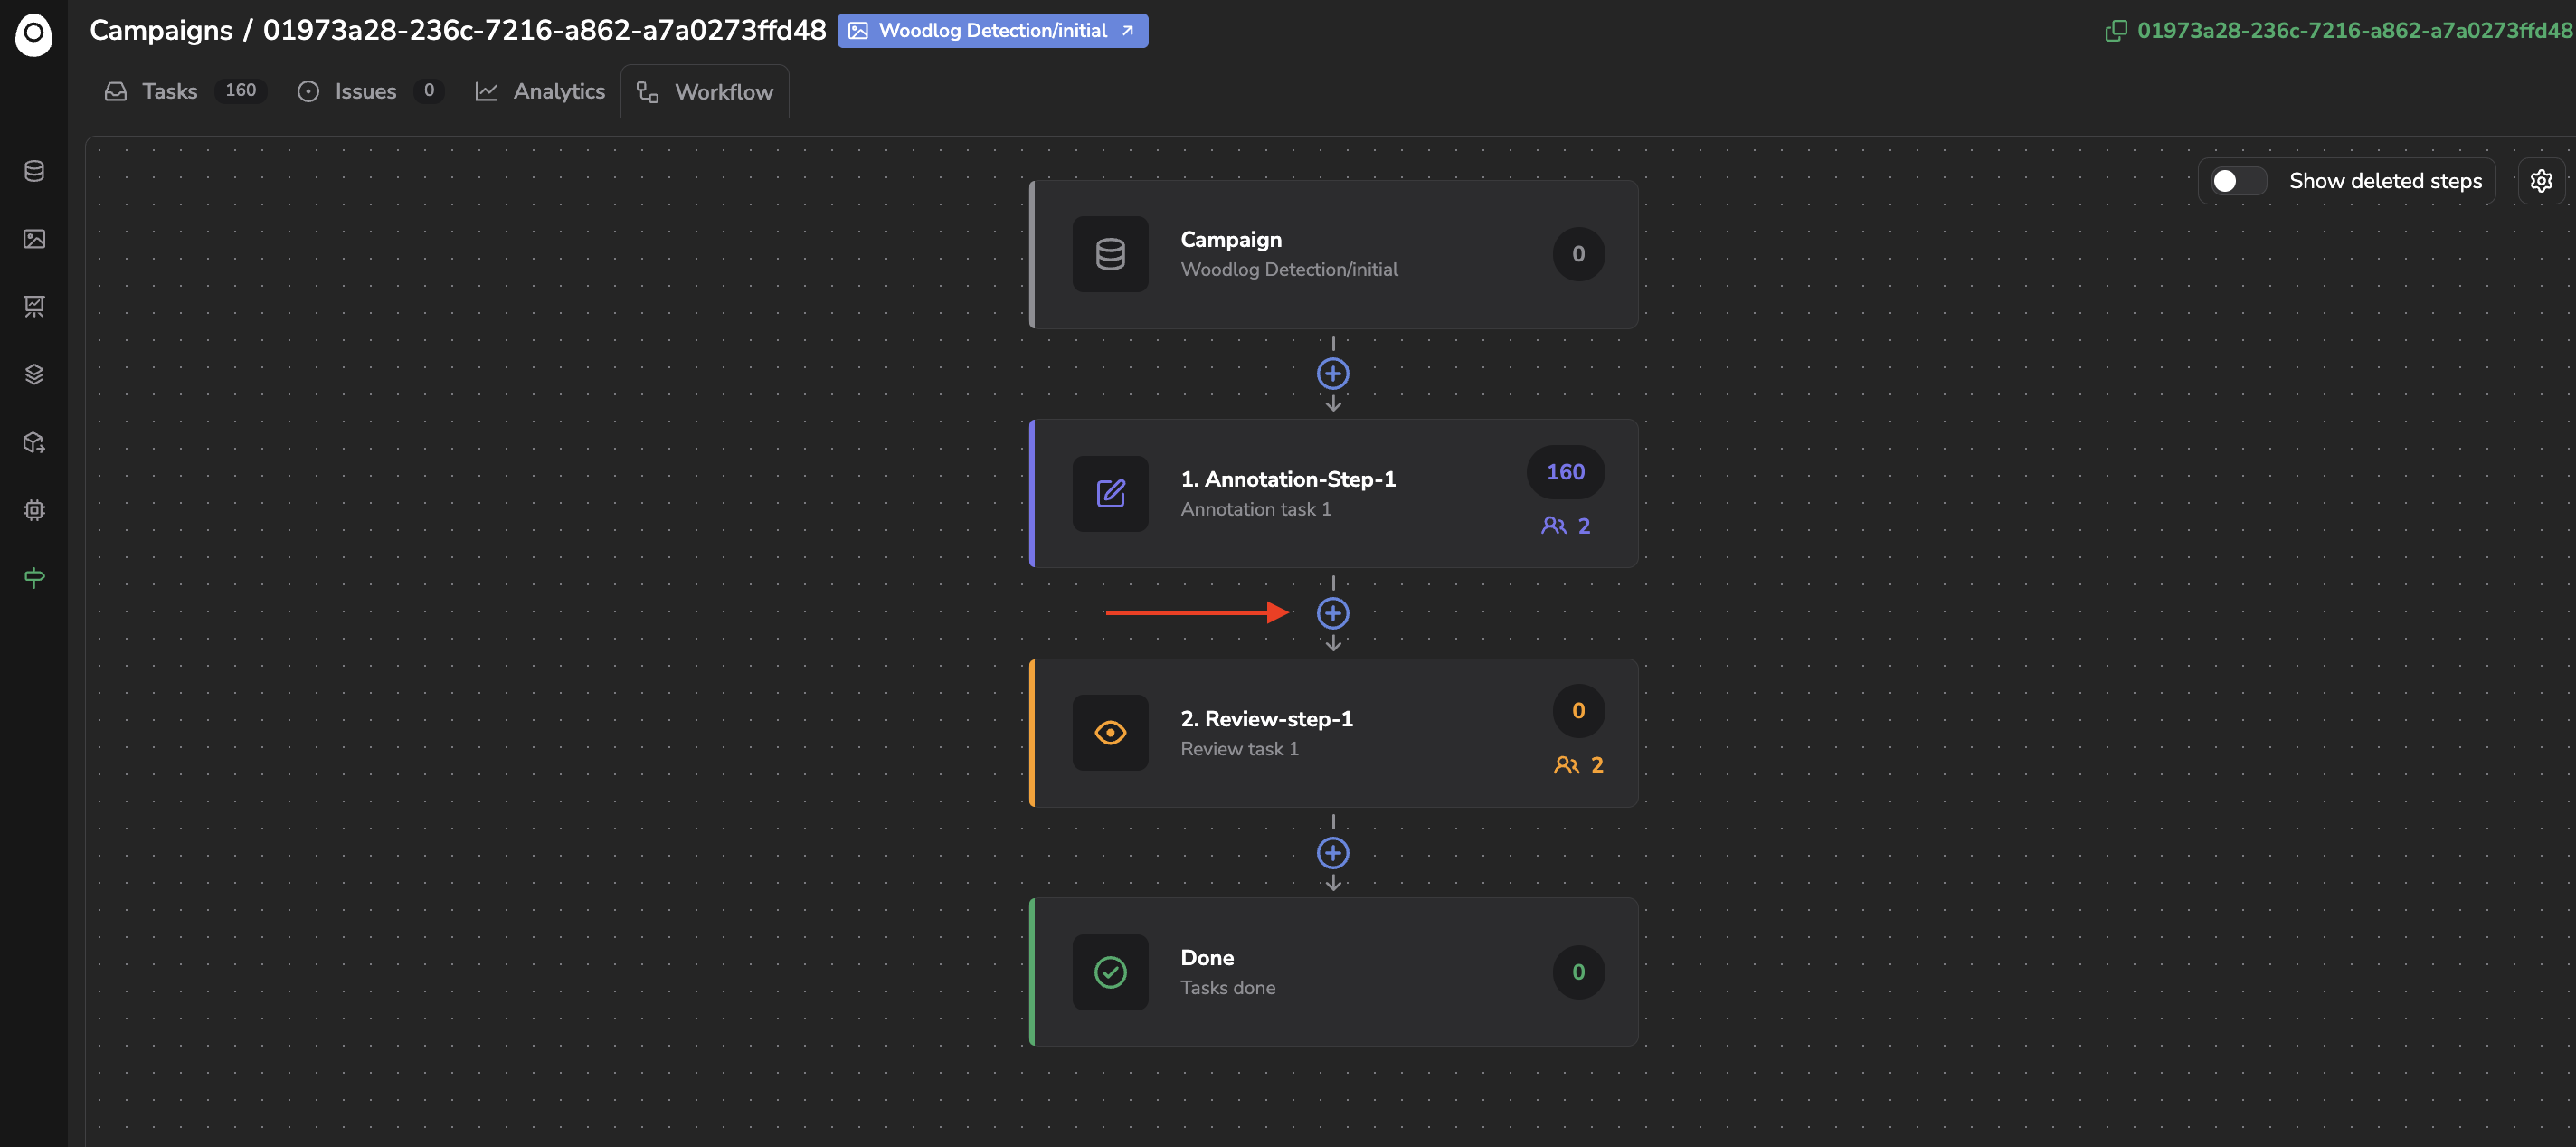Image resolution: width=2576 pixels, height=1147 pixels.
Task: Select the 2. Review-step-1 title
Action: tap(1266, 718)
